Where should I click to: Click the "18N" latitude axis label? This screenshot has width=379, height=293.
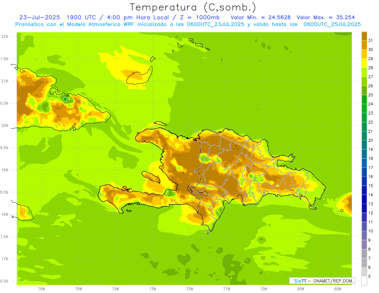(x=4, y=215)
